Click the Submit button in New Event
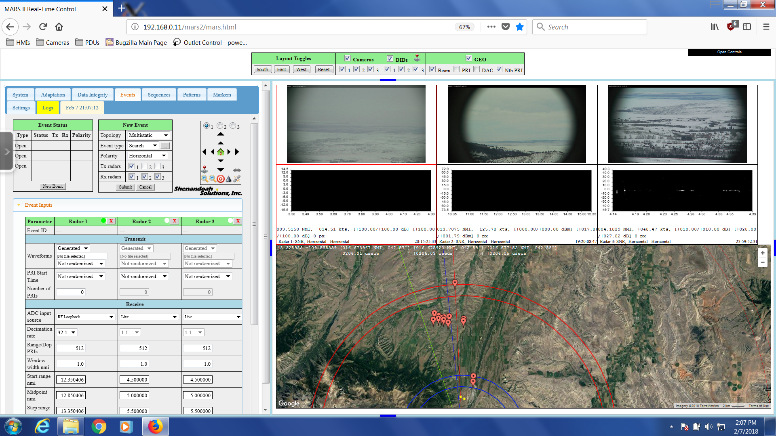Viewport: 776px width, 436px height. (125, 187)
